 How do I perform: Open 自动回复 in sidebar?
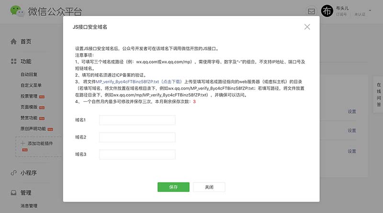click(x=29, y=75)
